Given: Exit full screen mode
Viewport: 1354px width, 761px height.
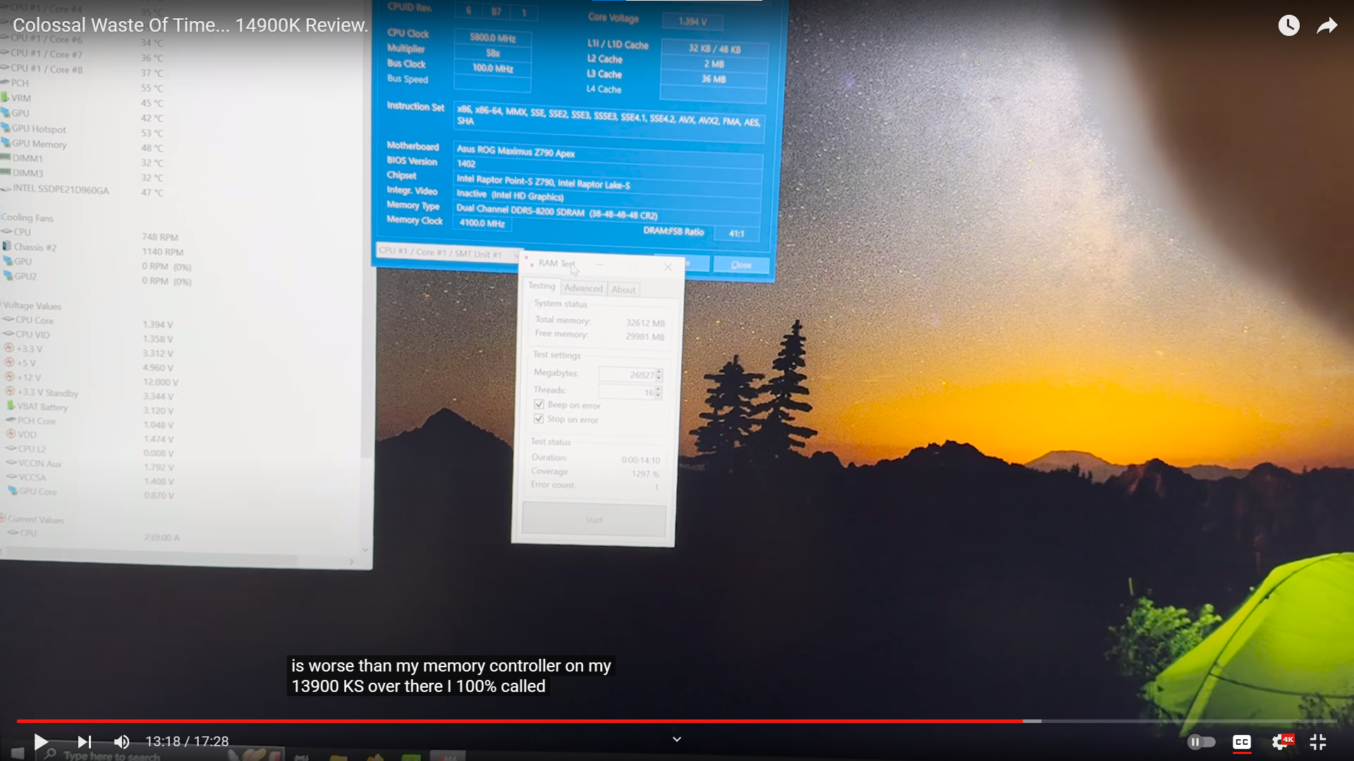Looking at the screenshot, I should coord(1318,742).
